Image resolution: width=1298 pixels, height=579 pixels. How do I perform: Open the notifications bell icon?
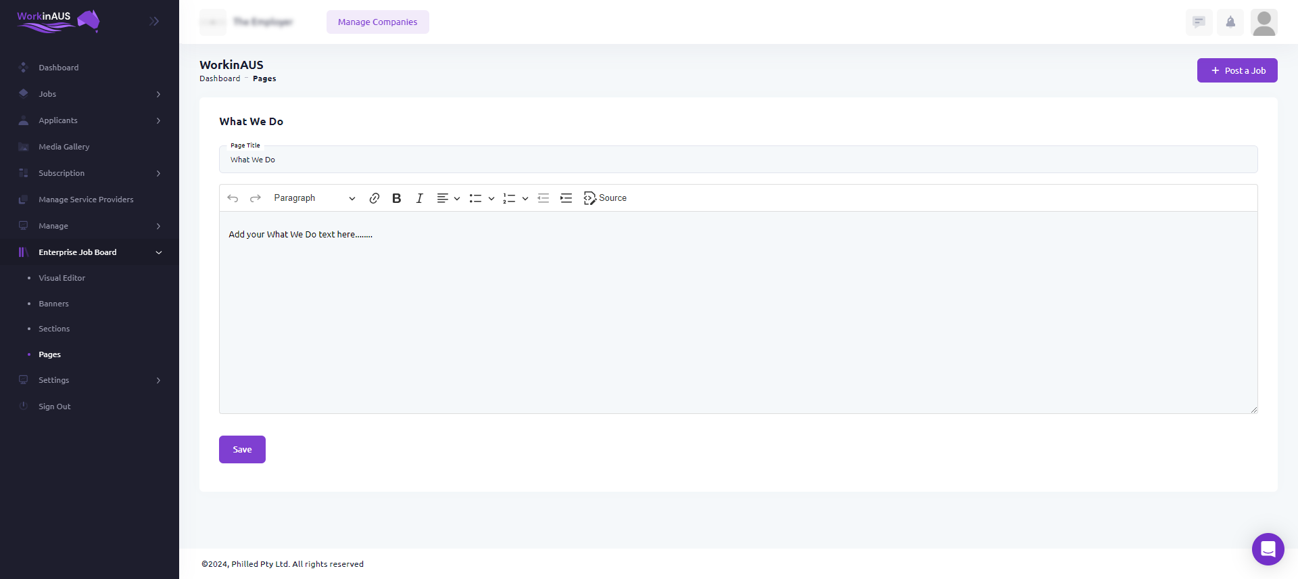point(1230,22)
